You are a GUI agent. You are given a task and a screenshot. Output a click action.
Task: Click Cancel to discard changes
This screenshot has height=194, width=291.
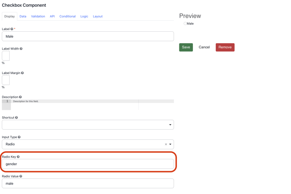pyautogui.click(x=204, y=47)
